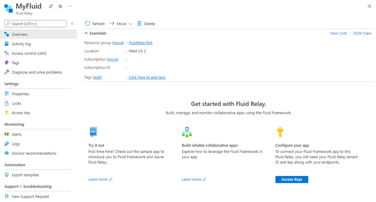Open Learn more under Build reliable apps
This screenshot has width=376, height=202.
point(193,179)
